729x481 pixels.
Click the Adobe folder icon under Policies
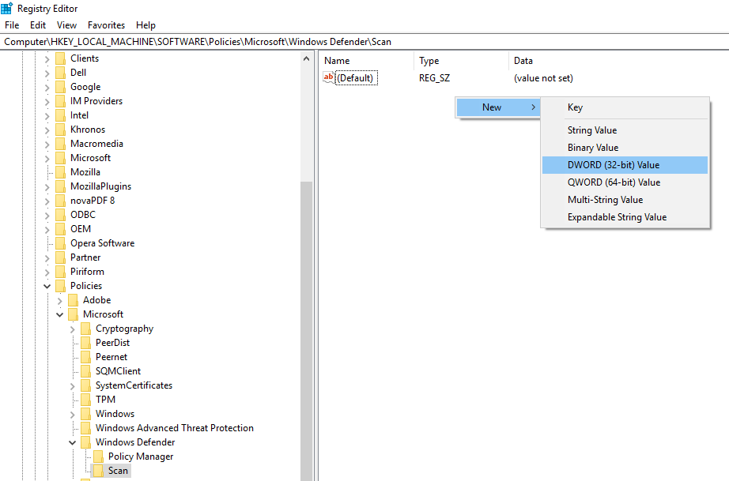pos(74,299)
